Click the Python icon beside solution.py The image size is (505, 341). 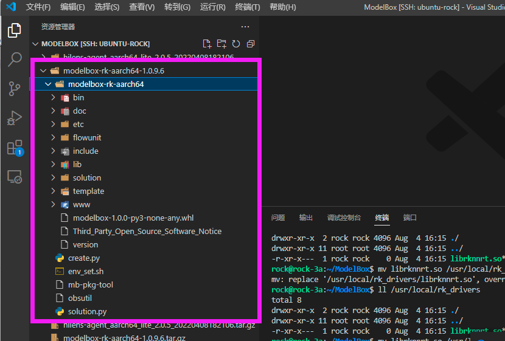point(60,311)
